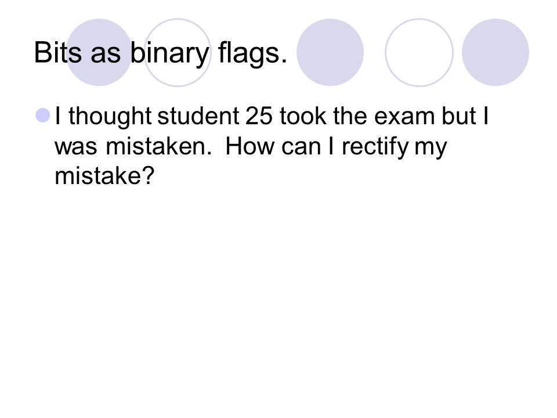Click the empty outlined circle near right
This screenshot has width=557, height=418.
[x=419, y=52]
